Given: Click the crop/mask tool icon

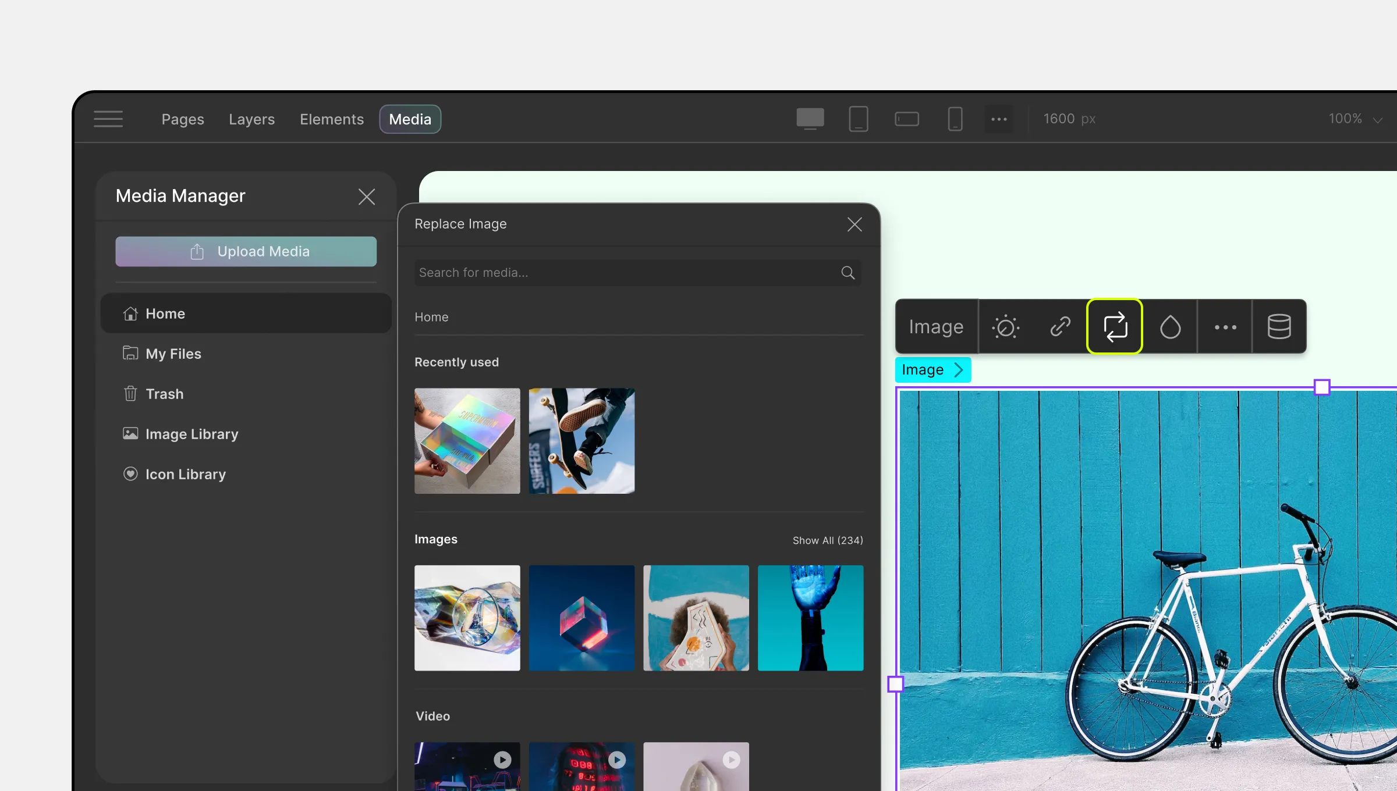Looking at the screenshot, I should [x=1171, y=325].
